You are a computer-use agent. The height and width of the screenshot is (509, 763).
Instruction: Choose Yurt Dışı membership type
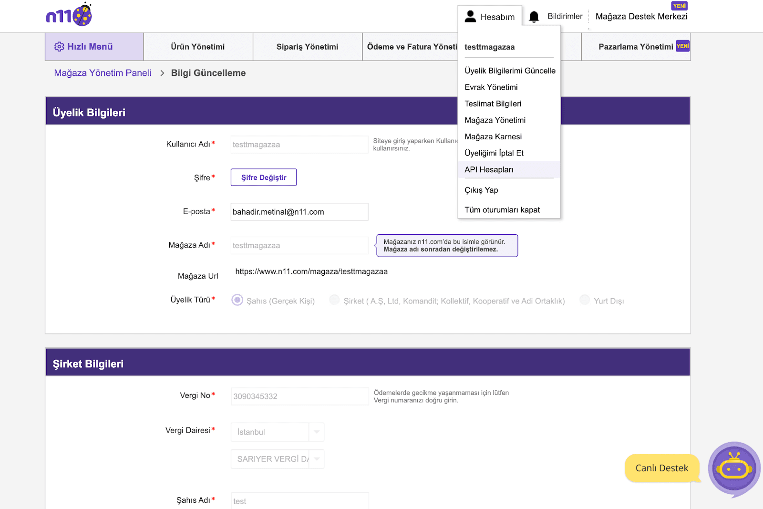(585, 300)
